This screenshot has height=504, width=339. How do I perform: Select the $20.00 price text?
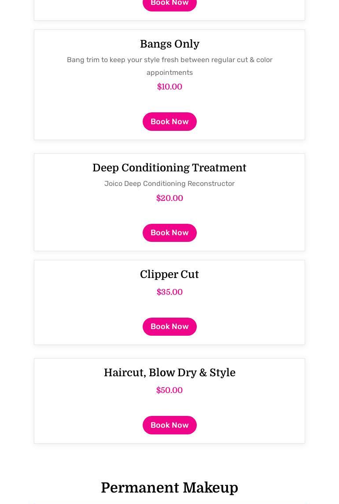[169, 198]
